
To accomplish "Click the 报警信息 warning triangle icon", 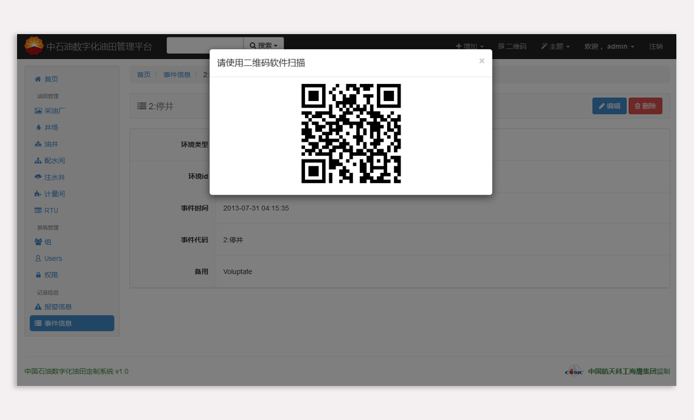I will [x=38, y=307].
